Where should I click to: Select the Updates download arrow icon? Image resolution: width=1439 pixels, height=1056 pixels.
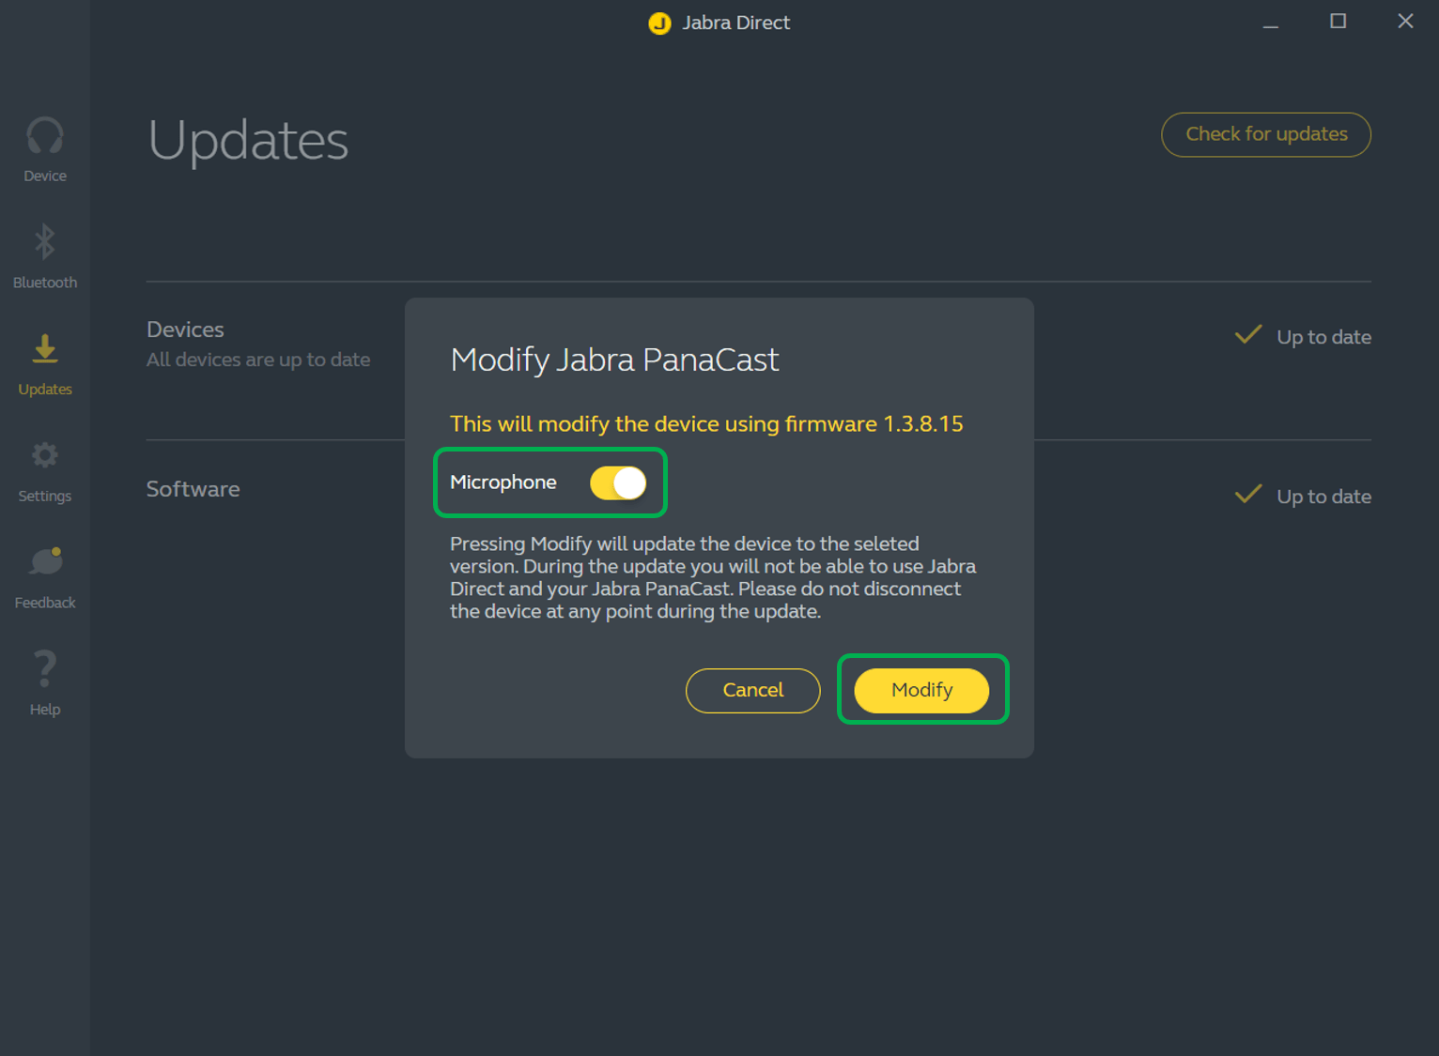[45, 349]
